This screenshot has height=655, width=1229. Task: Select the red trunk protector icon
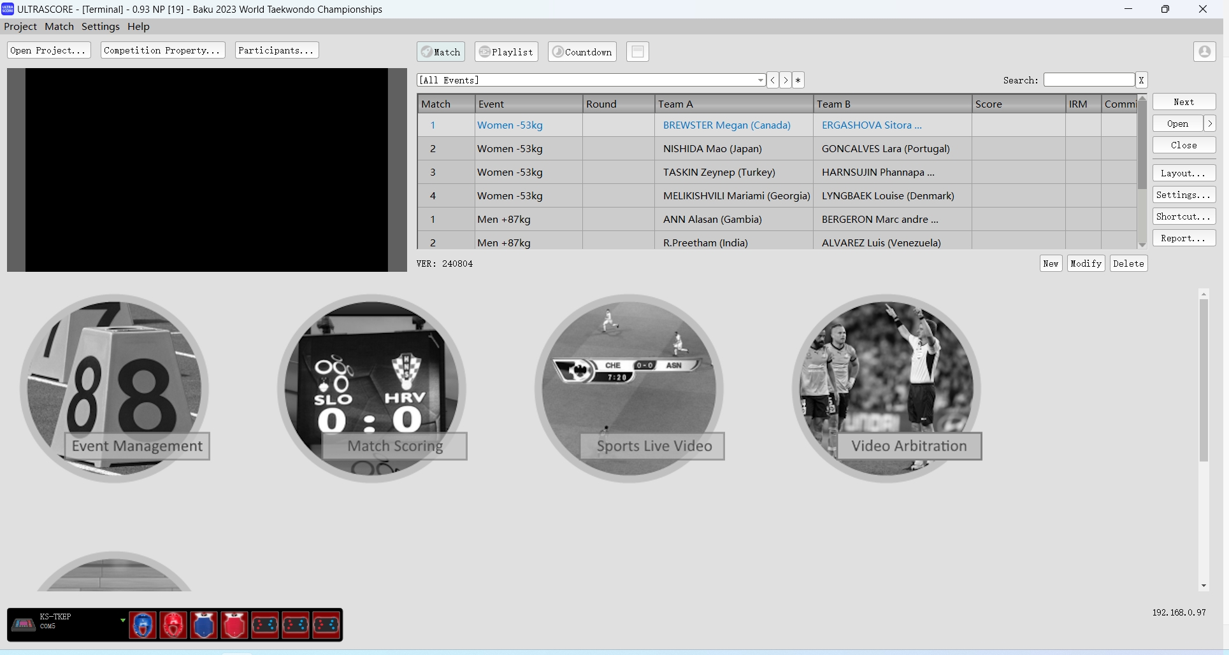tap(234, 625)
